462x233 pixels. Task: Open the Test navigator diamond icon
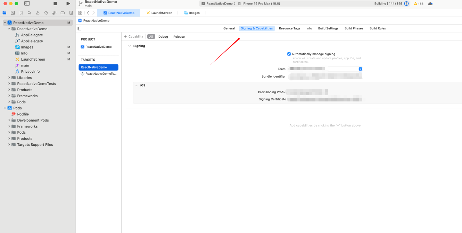(46, 13)
